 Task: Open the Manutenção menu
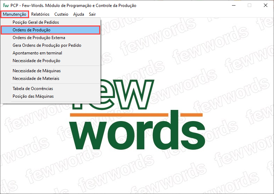(14, 14)
